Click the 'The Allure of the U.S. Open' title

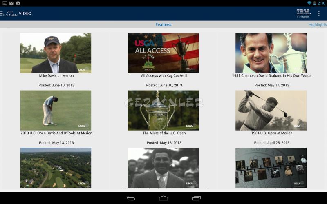click(163, 133)
